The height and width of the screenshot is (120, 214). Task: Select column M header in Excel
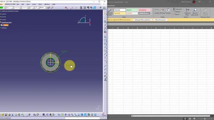(118, 28)
